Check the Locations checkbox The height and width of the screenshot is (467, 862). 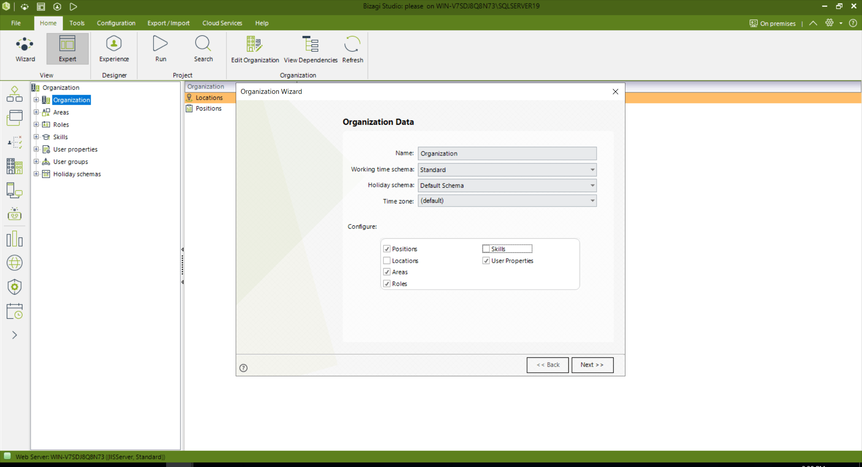[x=387, y=260]
